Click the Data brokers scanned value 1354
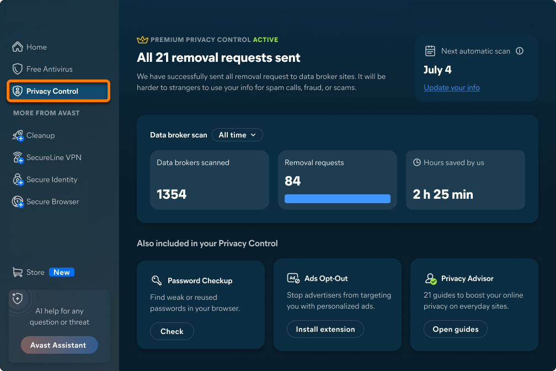556x371 pixels. pos(172,194)
